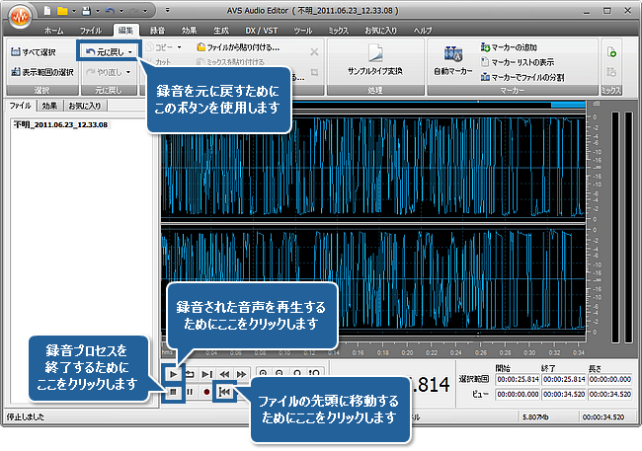Click the delete X icon in the ribbon
Screen dimensions: 642x451
pos(314,52)
